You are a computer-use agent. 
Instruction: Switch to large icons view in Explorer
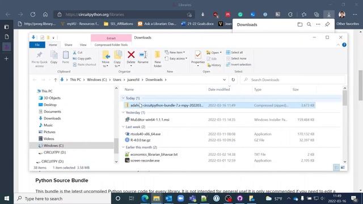pyautogui.click(x=343, y=168)
